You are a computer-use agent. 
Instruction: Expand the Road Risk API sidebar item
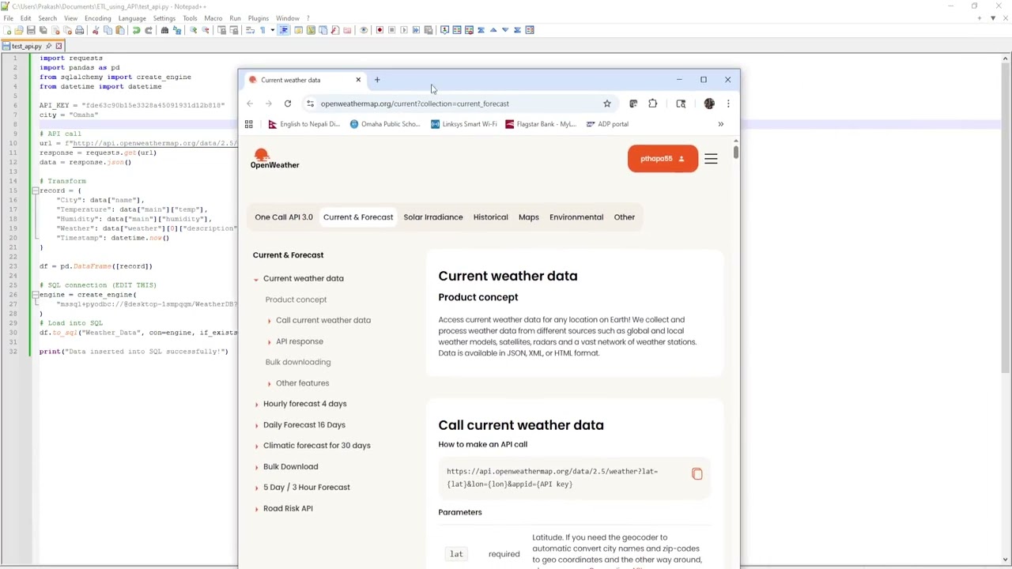point(256,509)
